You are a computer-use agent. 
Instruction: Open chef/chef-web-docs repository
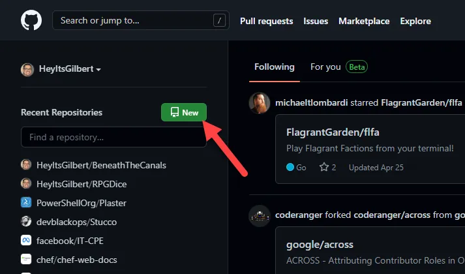[76, 260]
